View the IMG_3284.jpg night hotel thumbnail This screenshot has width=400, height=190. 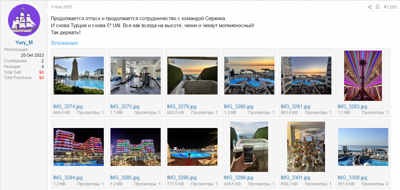(79, 147)
